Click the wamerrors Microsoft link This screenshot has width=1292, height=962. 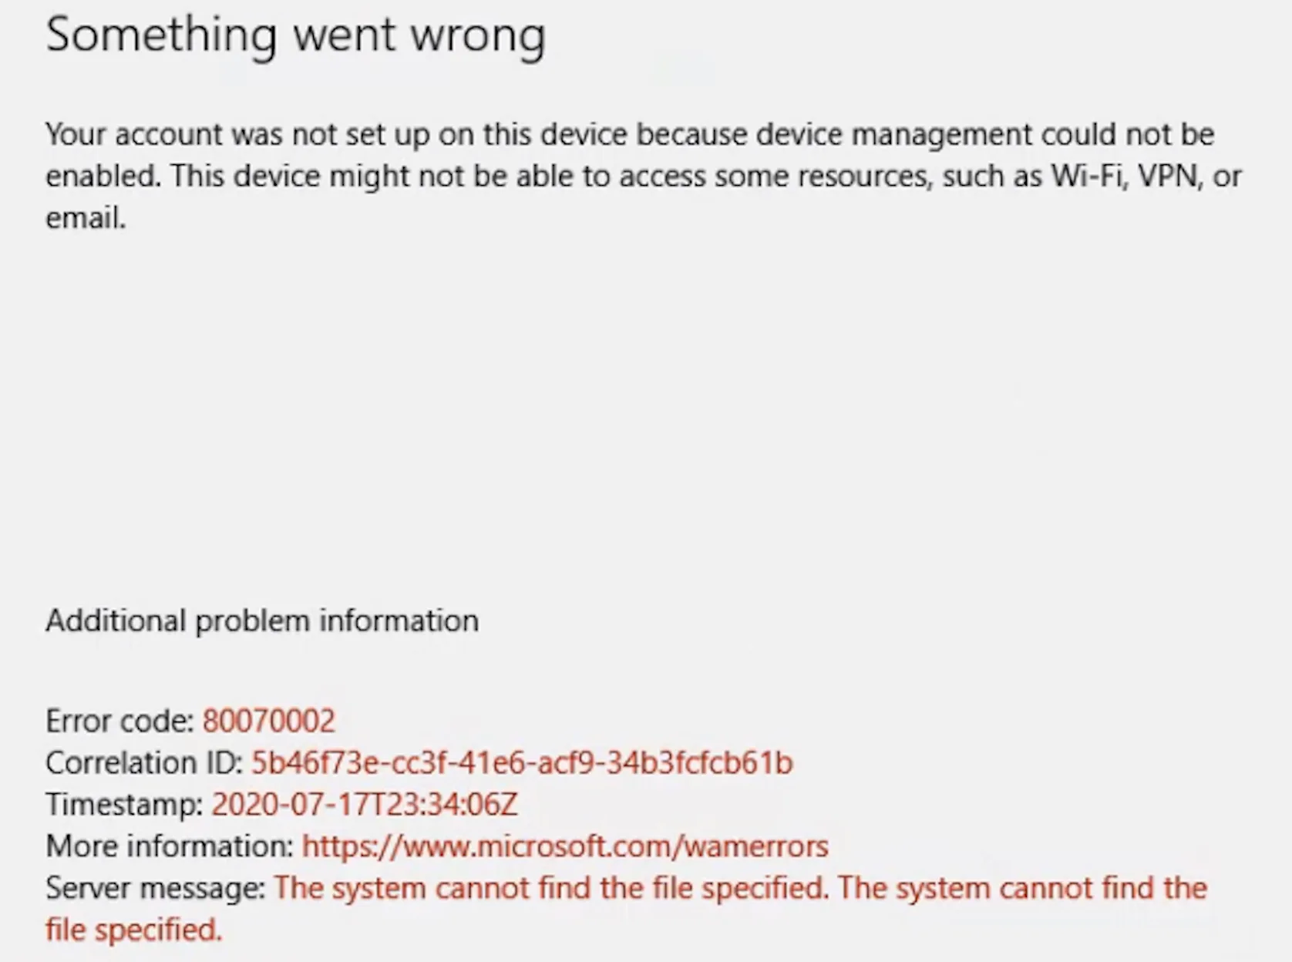click(564, 846)
